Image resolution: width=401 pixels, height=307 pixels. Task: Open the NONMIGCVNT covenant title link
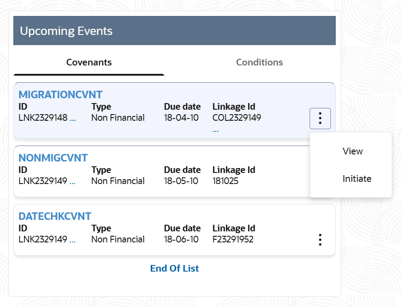[x=53, y=158]
